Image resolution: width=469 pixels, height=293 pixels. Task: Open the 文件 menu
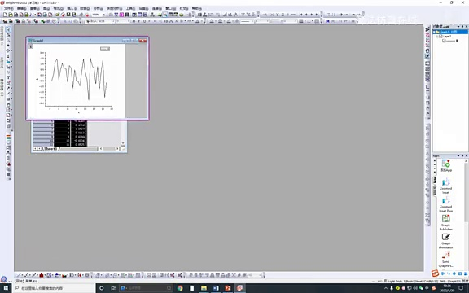coord(8,8)
